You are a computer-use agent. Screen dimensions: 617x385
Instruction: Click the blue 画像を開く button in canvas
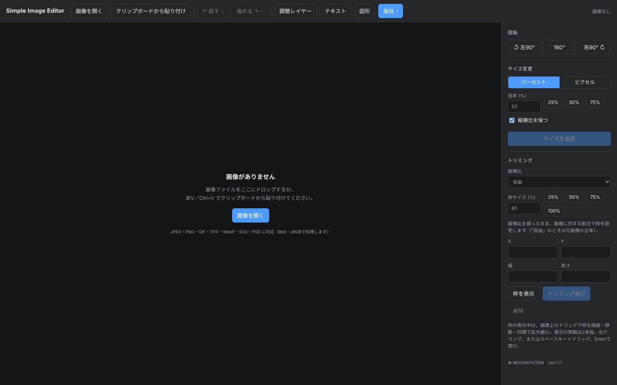251,216
